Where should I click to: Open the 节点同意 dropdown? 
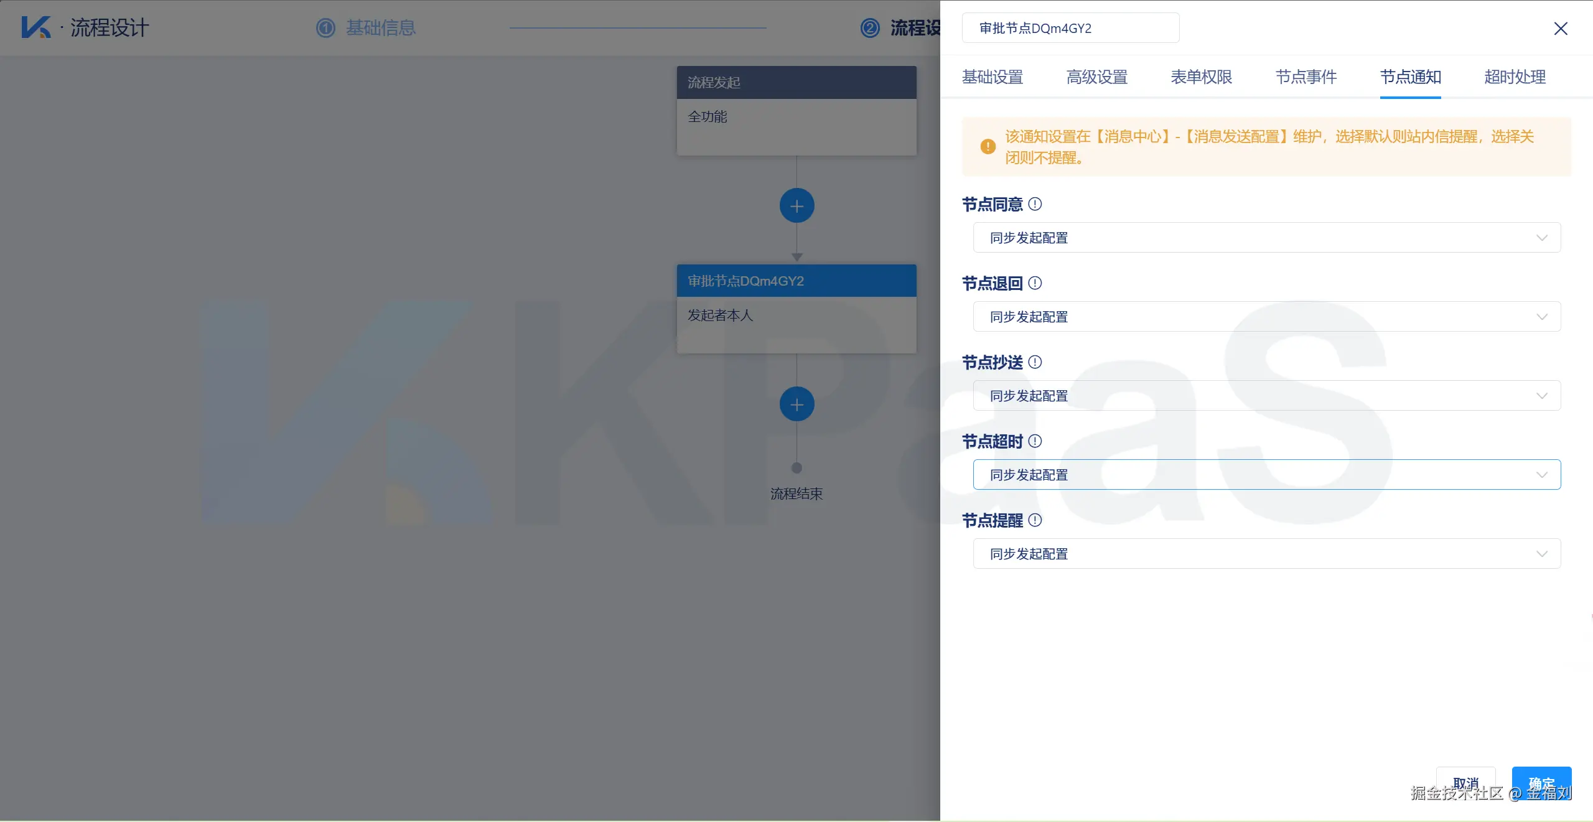(x=1266, y=238)
